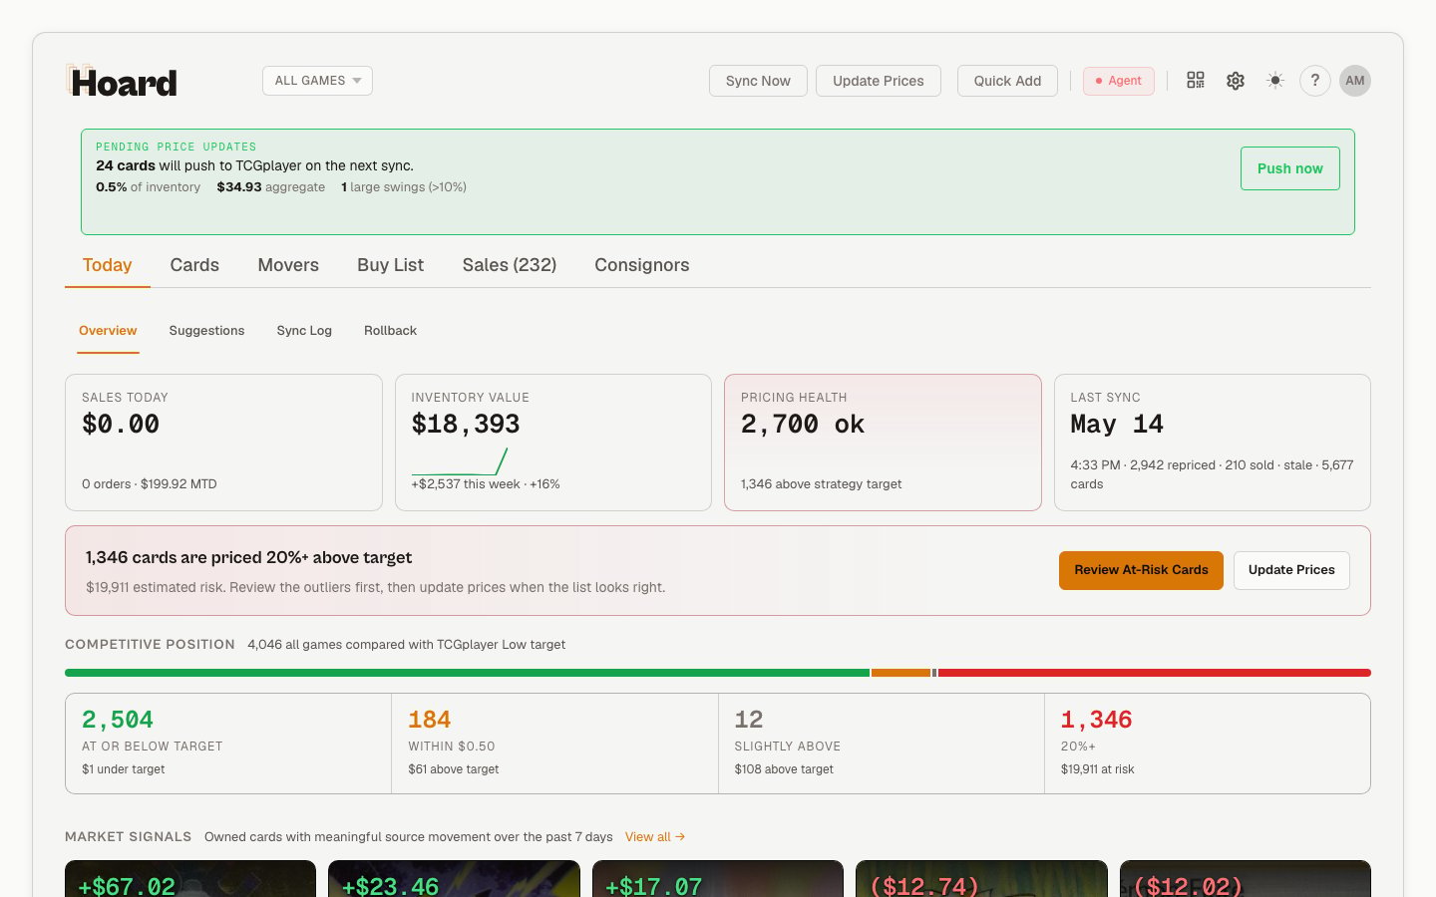Open the Suggestions sub-tab
The height and width of the screenshot is (897, 1436).
click(x=206, y=331)
